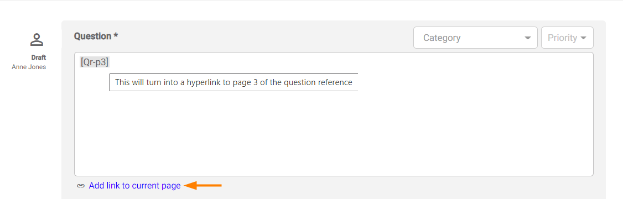Open the Priority dropdown

567,38
